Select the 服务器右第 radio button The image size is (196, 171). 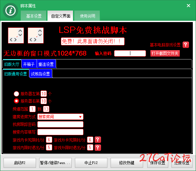16,101
